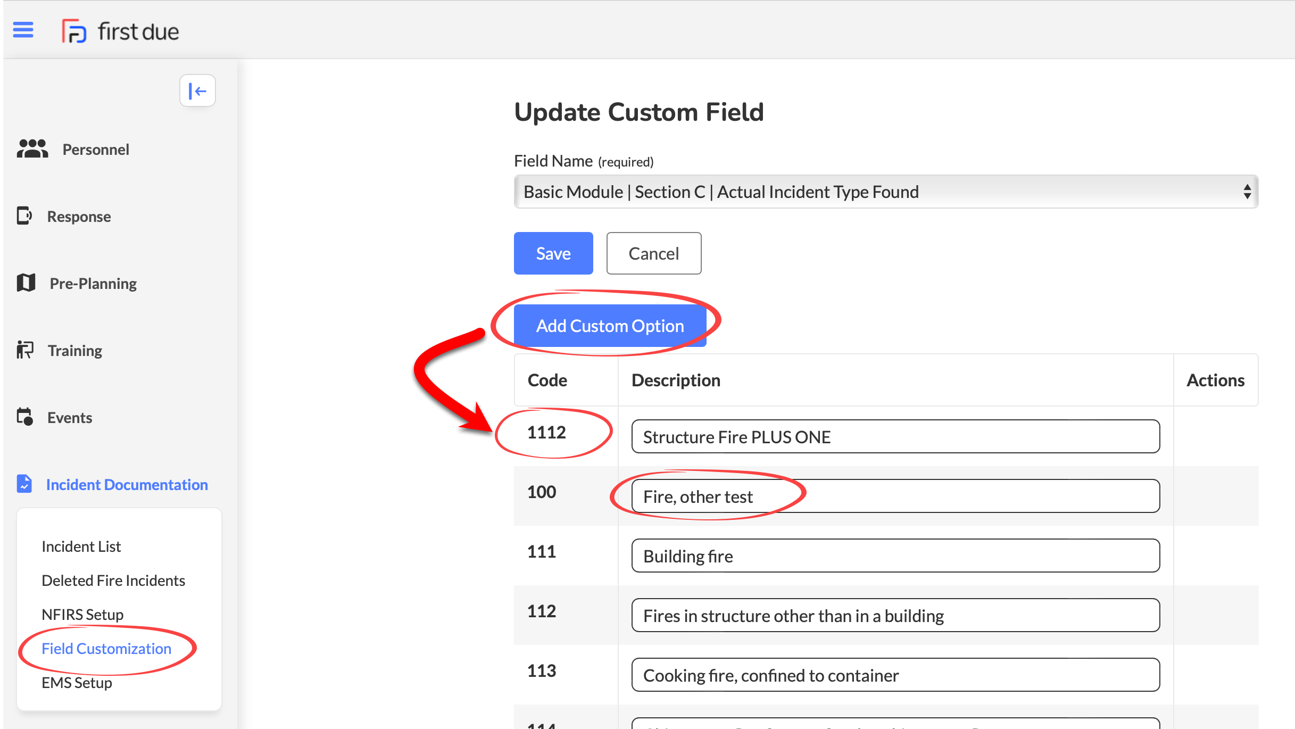Save the custom field

pyautogui.click(x=553, y=253)
